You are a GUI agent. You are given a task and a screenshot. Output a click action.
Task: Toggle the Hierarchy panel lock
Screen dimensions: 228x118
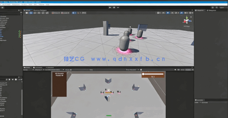19,10
